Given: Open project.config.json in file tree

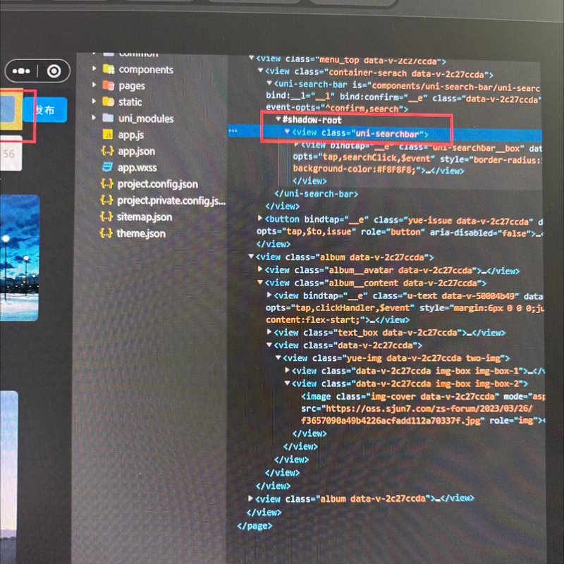Looking at the screenshot, I should coord(157,184).
